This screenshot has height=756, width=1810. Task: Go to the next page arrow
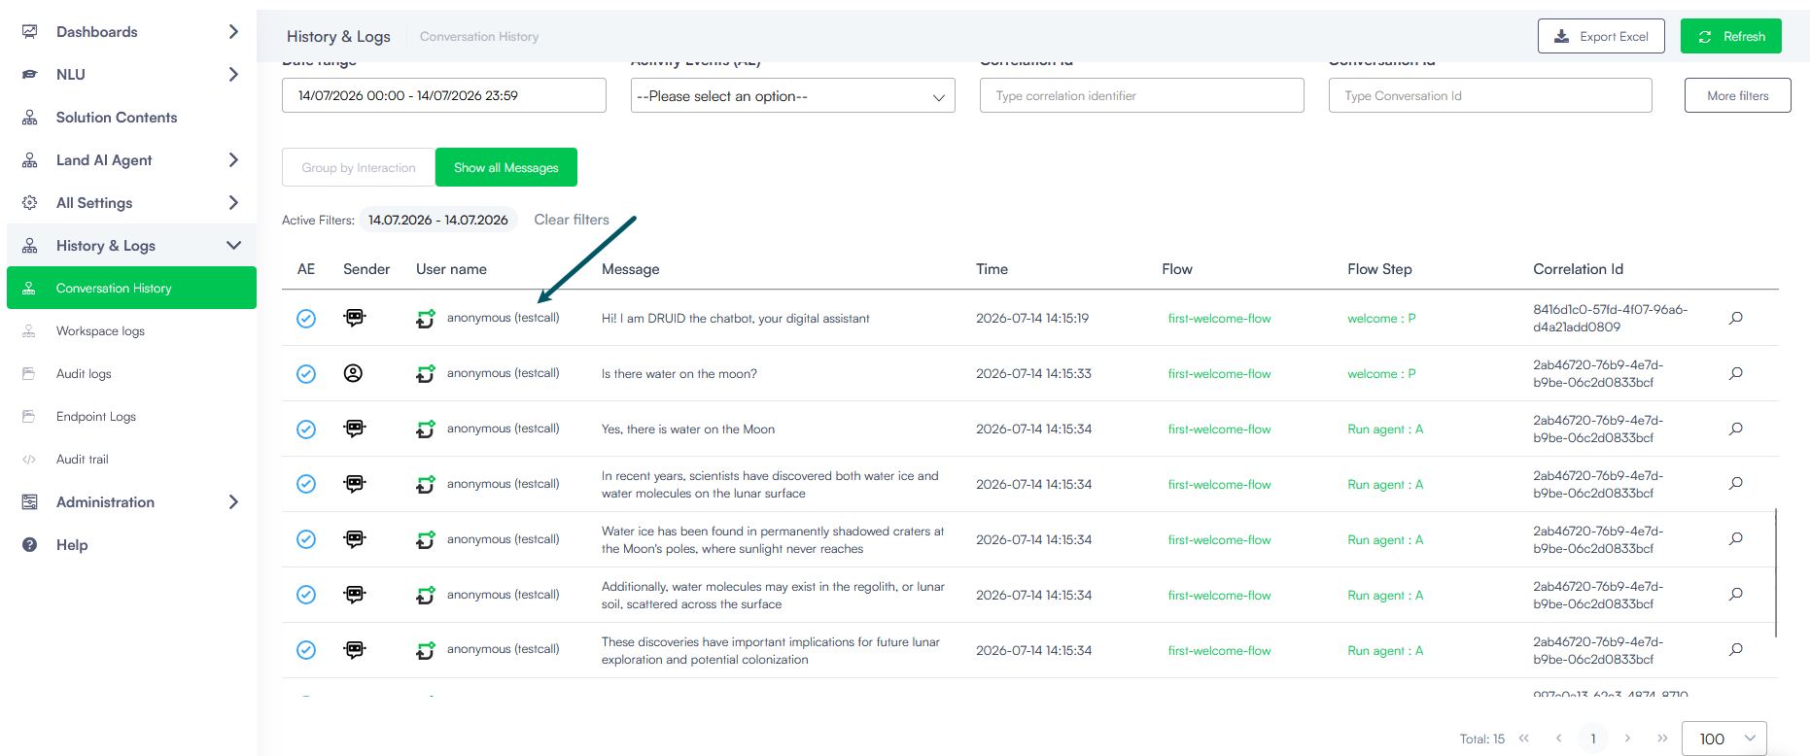click(x=1627, y=739)
